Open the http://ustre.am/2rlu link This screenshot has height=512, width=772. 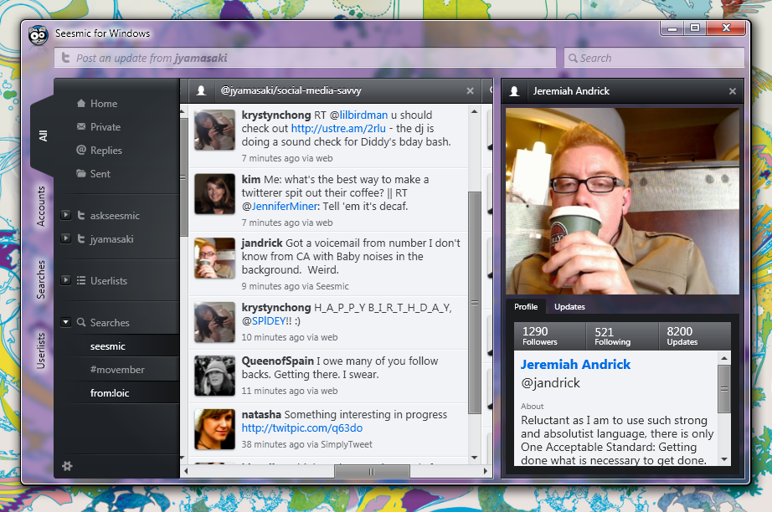click(338, 128)
